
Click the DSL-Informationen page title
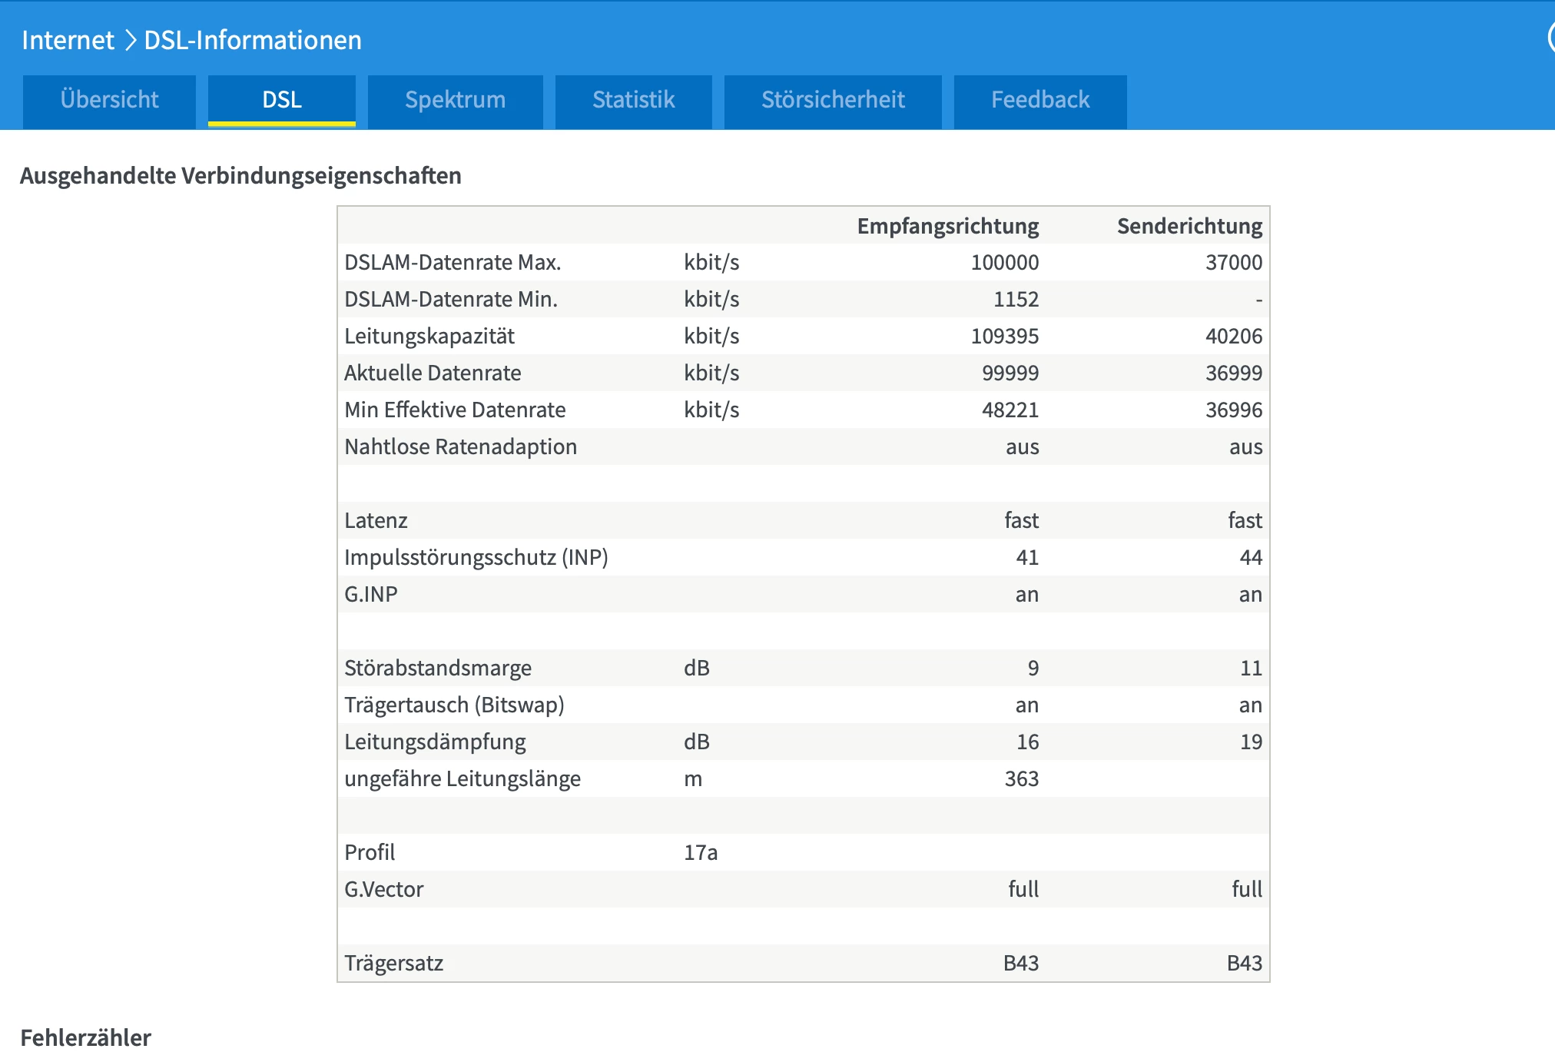coord(253,40)
